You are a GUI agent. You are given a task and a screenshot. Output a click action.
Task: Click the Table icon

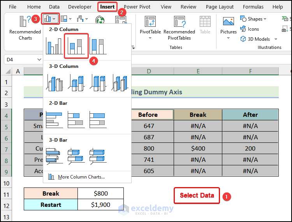pos(205,21)
